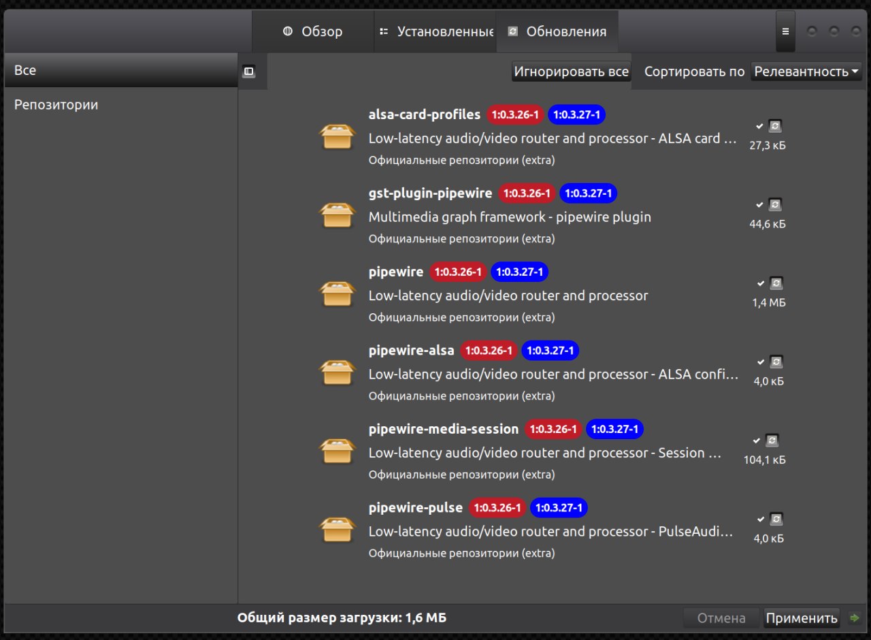
Task: Toggle the sidebar with the panel icon
Action: pos(249,71)
